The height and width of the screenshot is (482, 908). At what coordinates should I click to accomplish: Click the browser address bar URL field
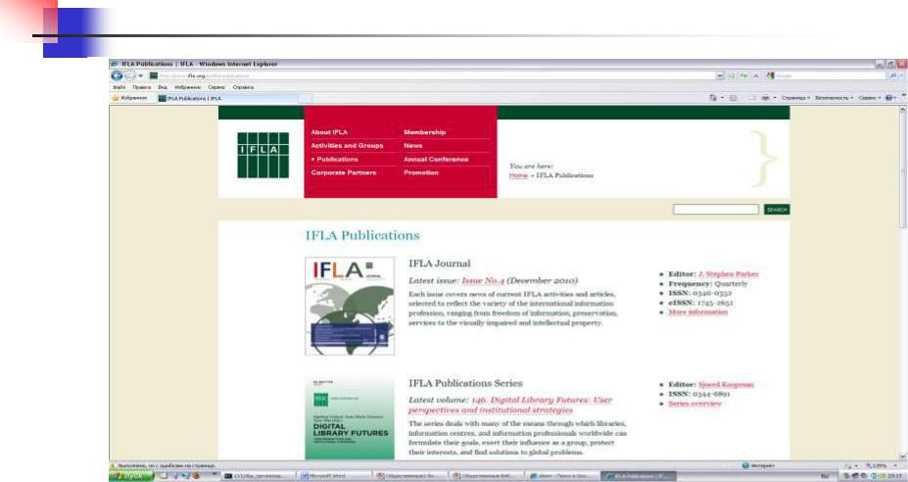(x=432, y=75)
